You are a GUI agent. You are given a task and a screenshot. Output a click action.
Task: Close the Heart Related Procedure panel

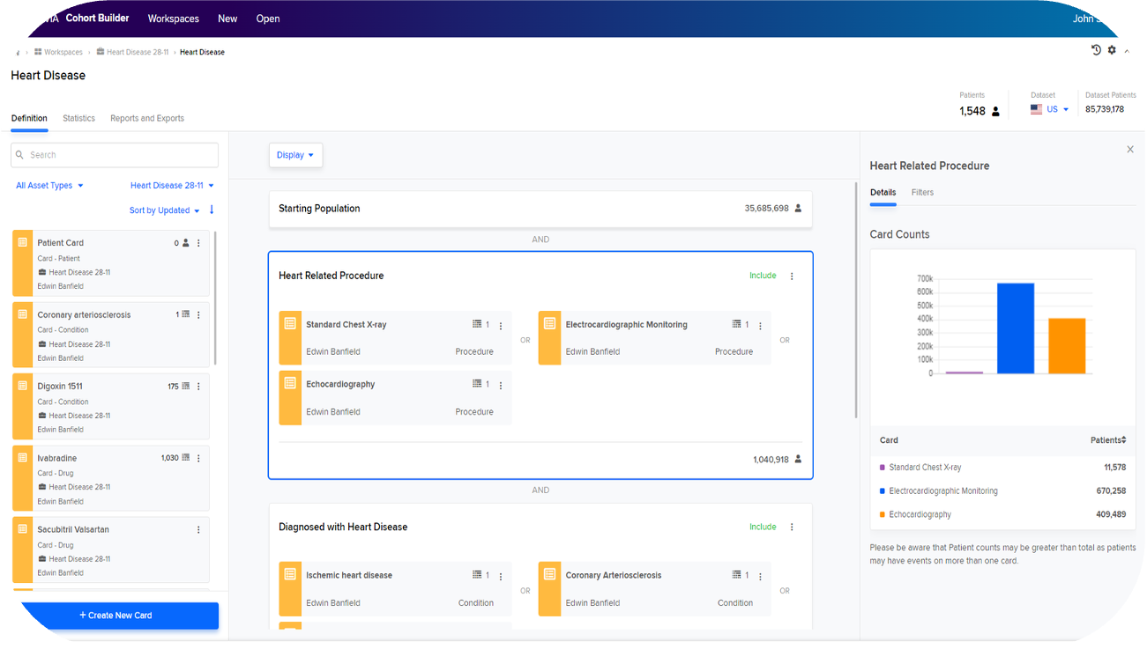click(x=1130, y=150)
